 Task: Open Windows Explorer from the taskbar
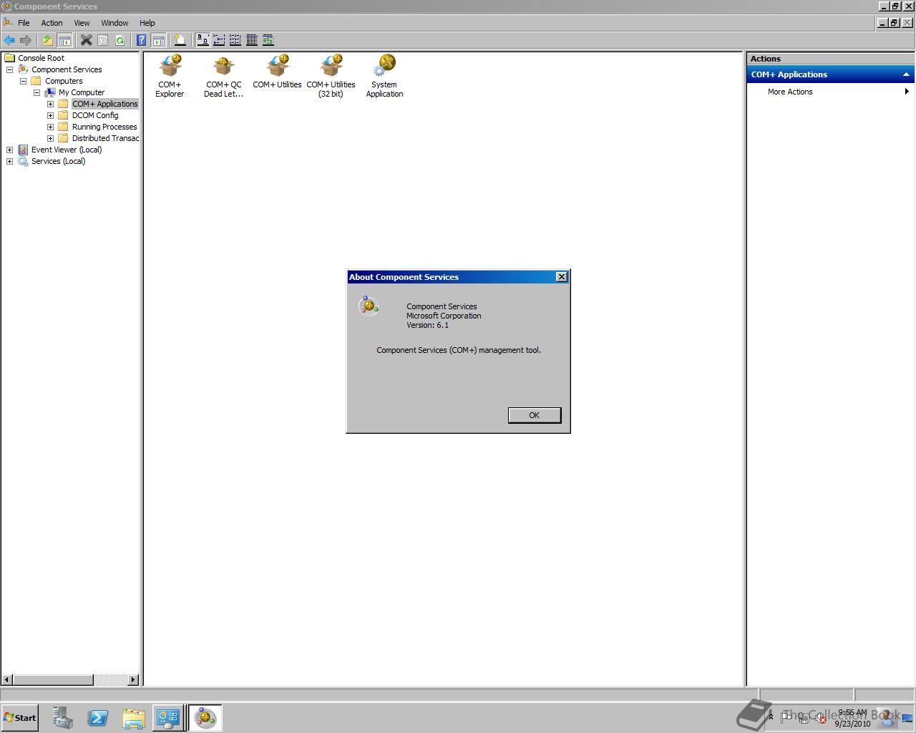pyautogui.click(x=133, y=718)
